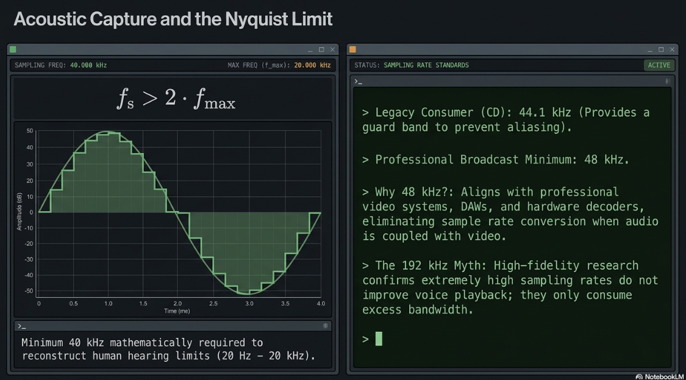The image size is (686, 380).
Task: Select the 20.000 kHz max frequency value
Action: [312, 65]
